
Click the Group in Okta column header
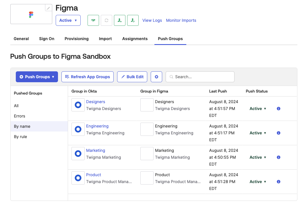(x=84, y=91)
